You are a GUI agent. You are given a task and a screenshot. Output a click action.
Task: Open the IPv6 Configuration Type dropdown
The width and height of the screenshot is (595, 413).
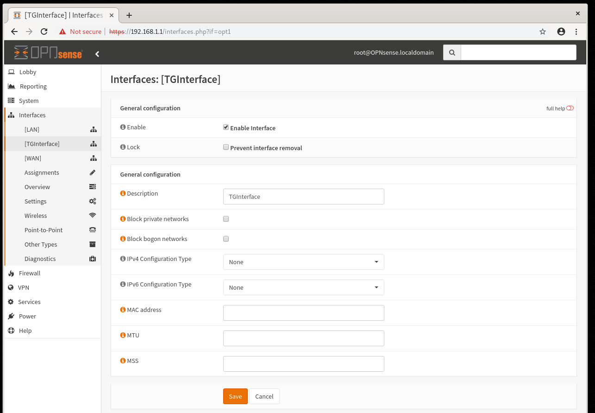(303, 287)
